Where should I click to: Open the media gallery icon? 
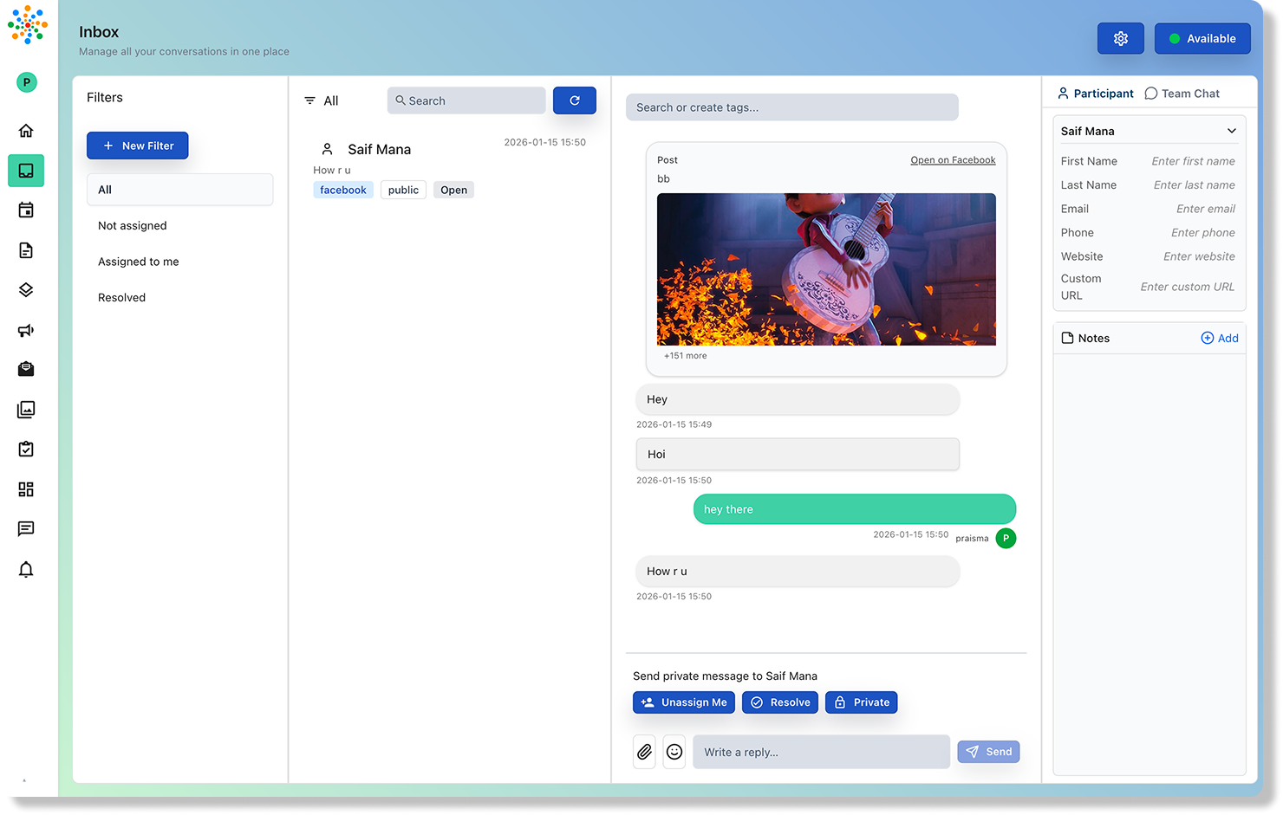pos(26,409)
